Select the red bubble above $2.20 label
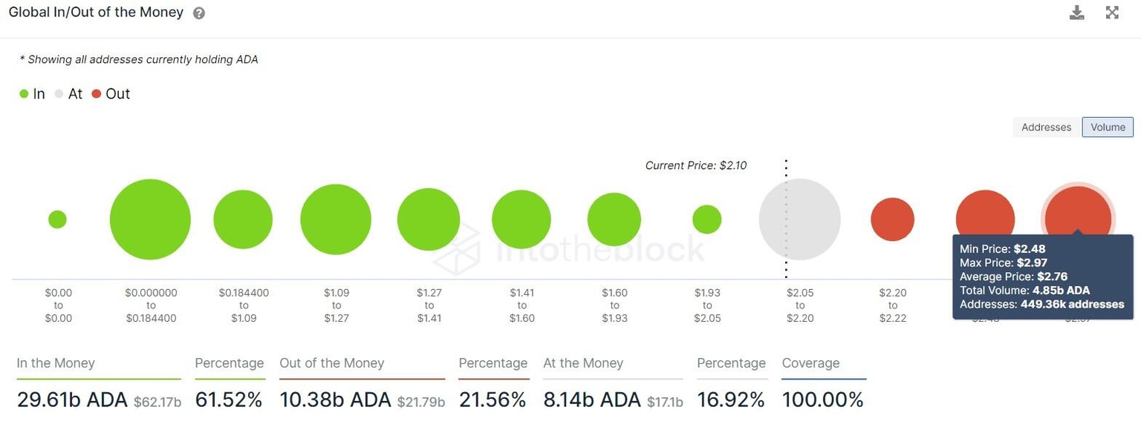This screenshot has width=1141, height=430. click(x=892, y=219)
